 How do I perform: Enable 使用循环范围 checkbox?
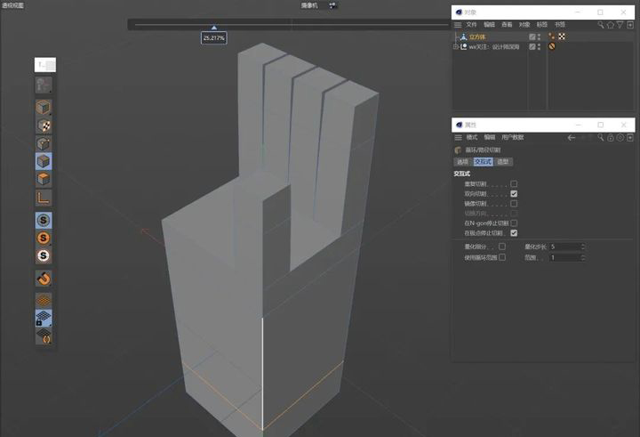coord(502,257)
